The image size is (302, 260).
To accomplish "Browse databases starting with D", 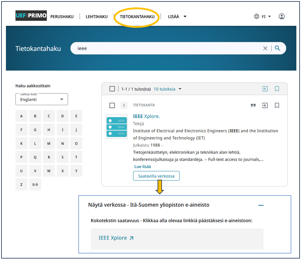I will [62, 116].
